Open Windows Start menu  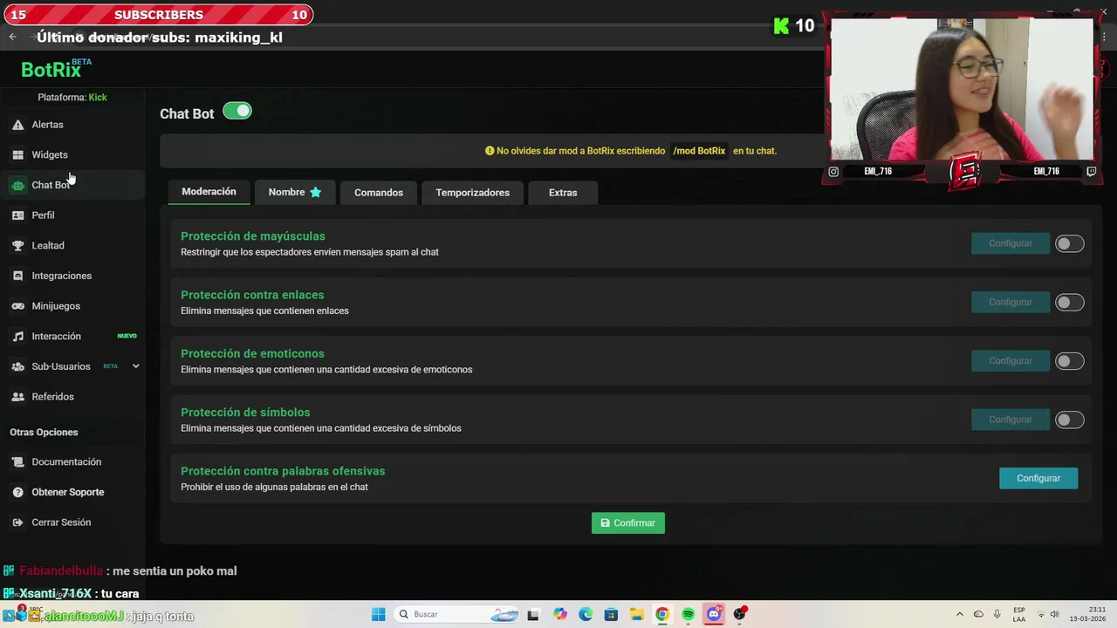click(378, 615)
